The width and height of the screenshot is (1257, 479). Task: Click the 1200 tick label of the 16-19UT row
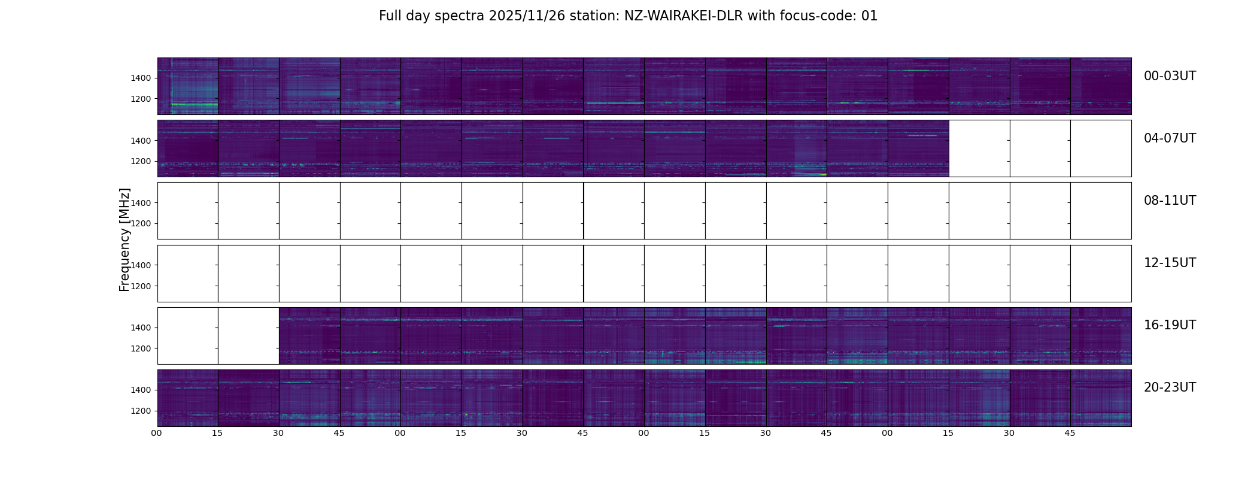tap(141, 348)
